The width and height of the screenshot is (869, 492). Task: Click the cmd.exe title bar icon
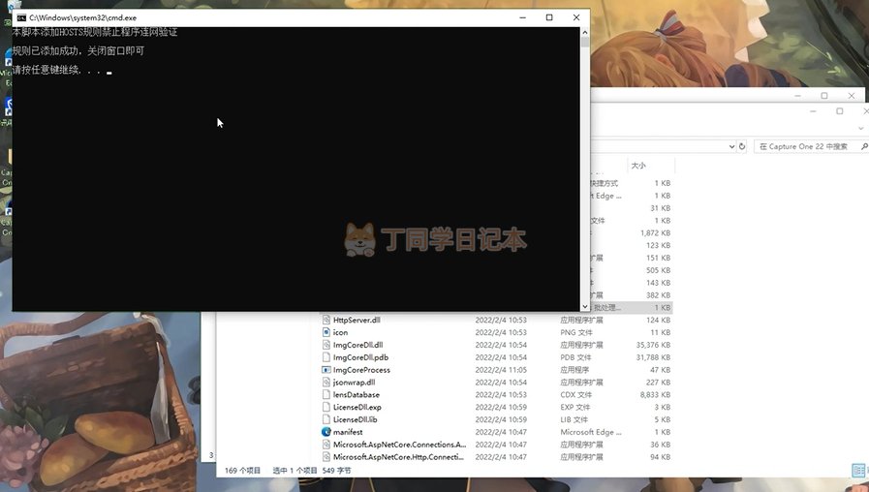21,17
